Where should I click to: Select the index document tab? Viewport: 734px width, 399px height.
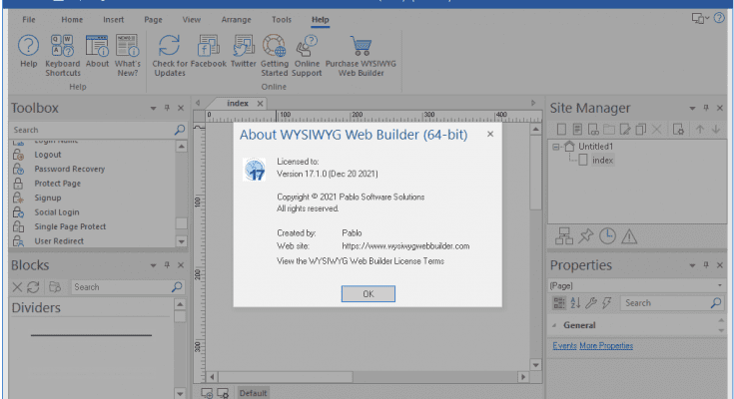(238, 104)
